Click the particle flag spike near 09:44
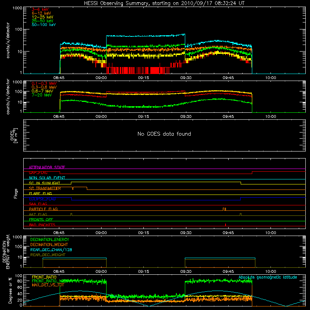 (x=224, y=209)
